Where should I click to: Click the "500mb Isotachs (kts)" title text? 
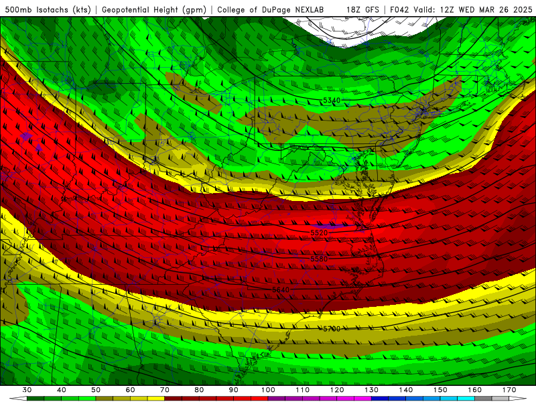[48, 10]
